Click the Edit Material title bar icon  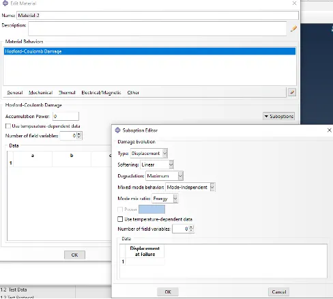click(x=5, y=3)
